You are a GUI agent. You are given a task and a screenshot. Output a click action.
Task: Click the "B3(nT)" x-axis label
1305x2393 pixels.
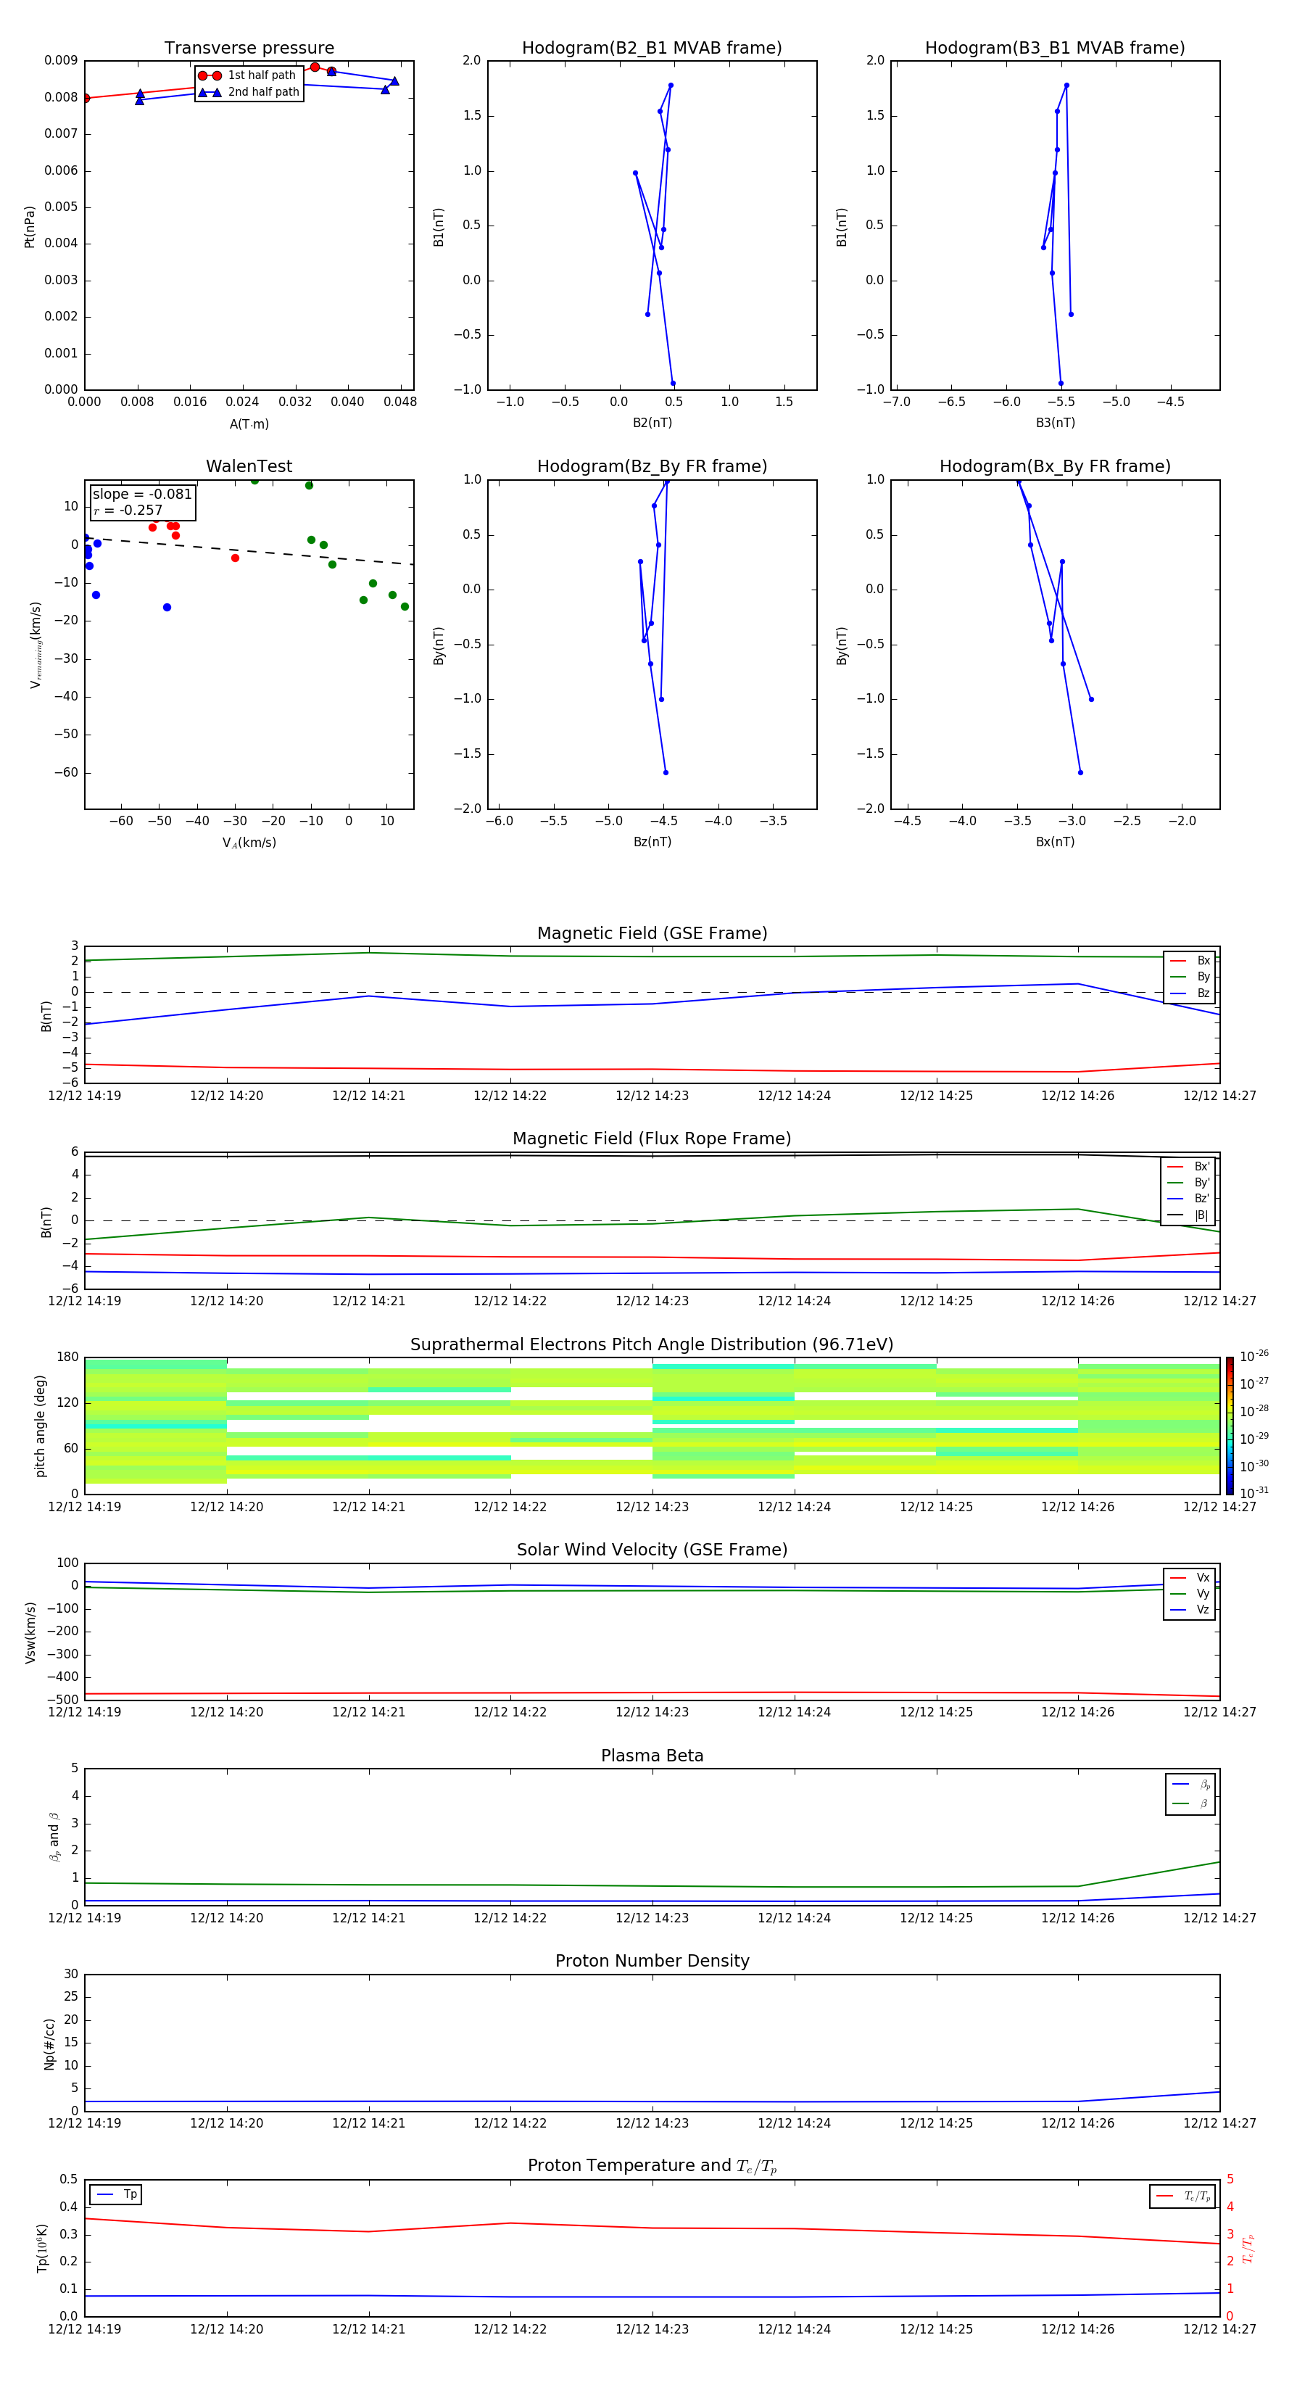point(1055,423)
